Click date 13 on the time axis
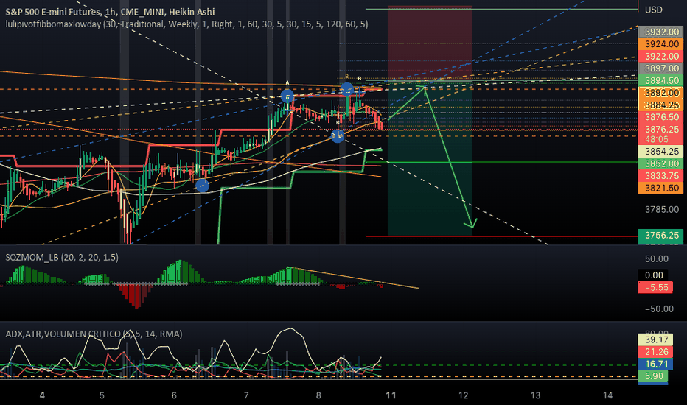 click(535, 395)
